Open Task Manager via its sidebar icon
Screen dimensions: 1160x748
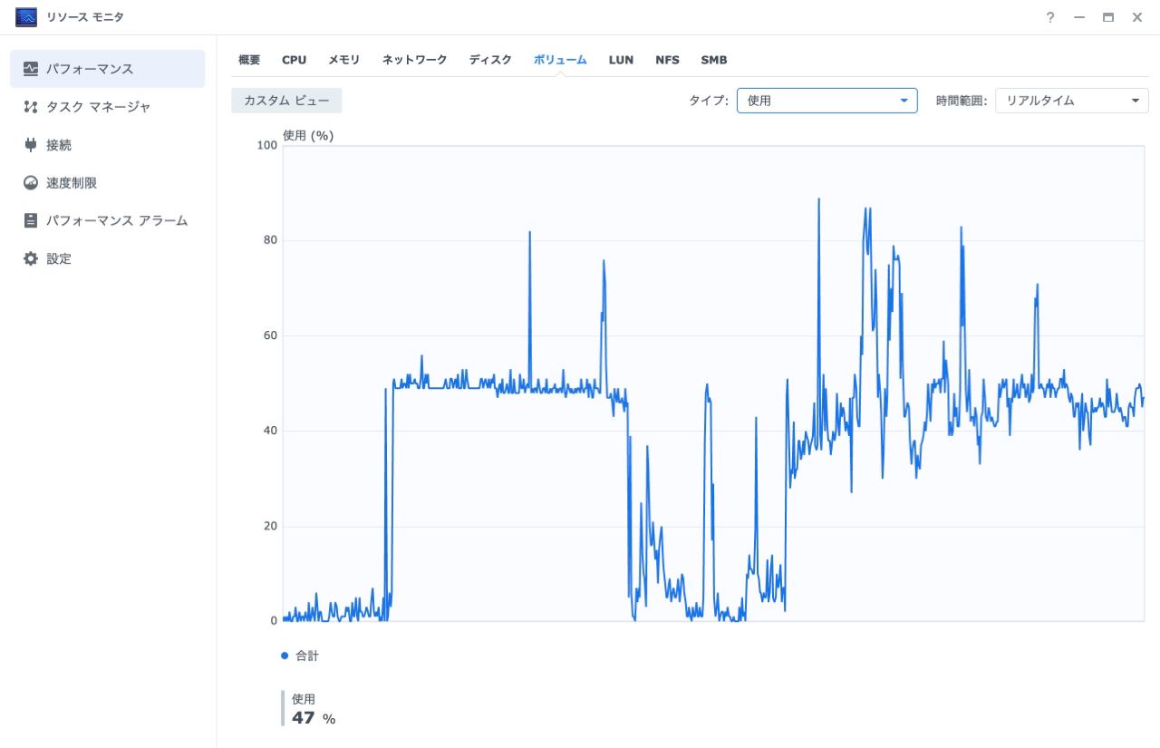(x=31, y=107)
